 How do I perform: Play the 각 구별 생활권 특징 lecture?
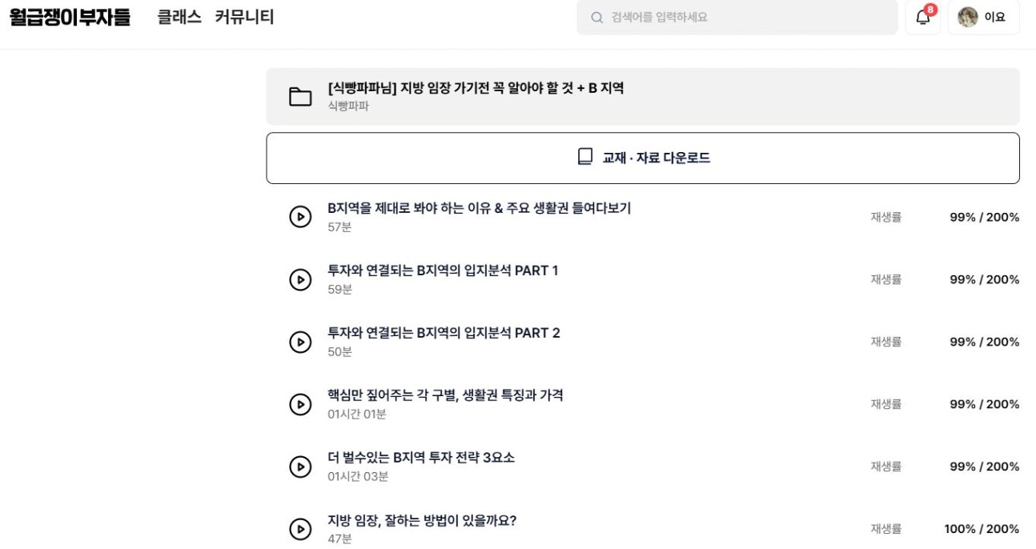pos(300,404)
